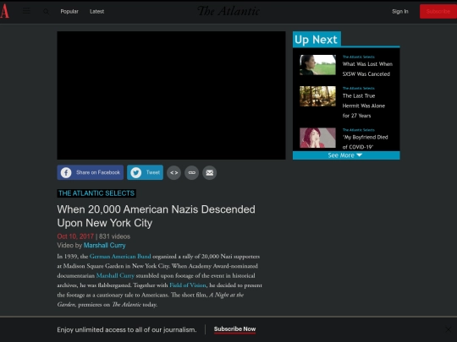This screenshot has width=457, height=342.
Task: Open 'The Last True Hermit Was Alone' title
Action: (364, 106)
